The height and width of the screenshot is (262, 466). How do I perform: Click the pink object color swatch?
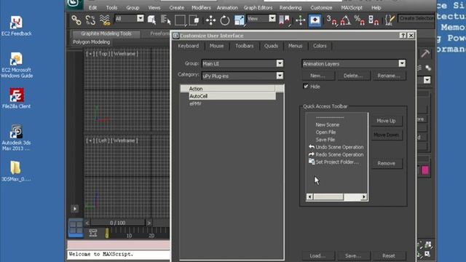[x=425, y=170]
